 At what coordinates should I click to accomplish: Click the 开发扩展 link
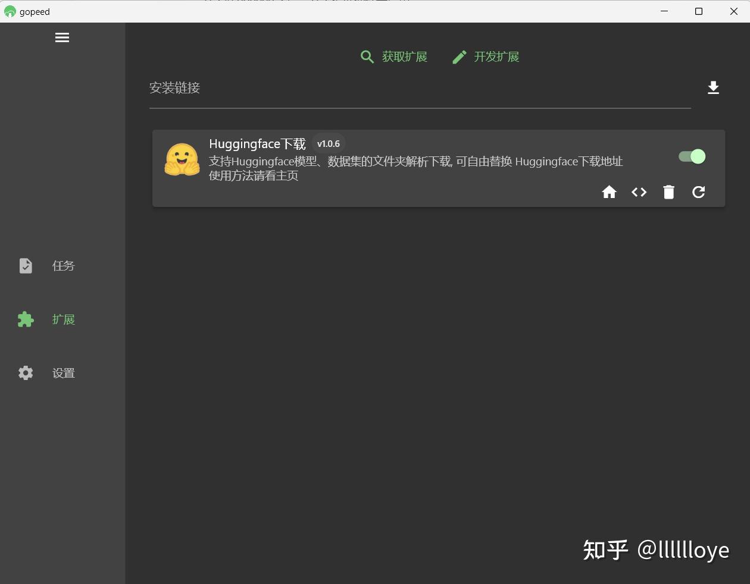pos(496,56)
